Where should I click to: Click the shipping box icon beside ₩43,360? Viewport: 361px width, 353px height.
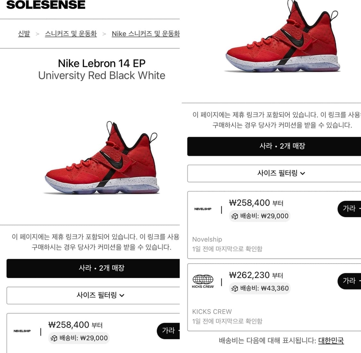[x=235, y=288]
